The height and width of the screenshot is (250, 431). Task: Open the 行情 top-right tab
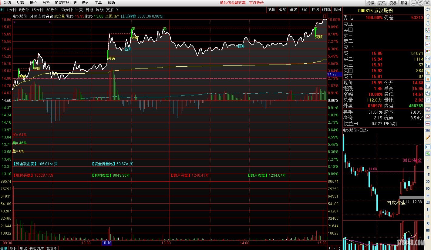[x=371, y=3]
